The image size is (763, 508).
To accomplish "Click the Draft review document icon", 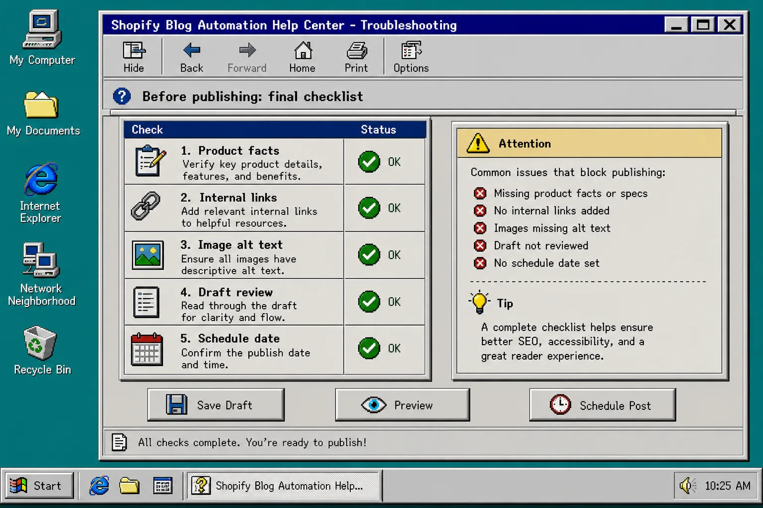I will point(146,302).
